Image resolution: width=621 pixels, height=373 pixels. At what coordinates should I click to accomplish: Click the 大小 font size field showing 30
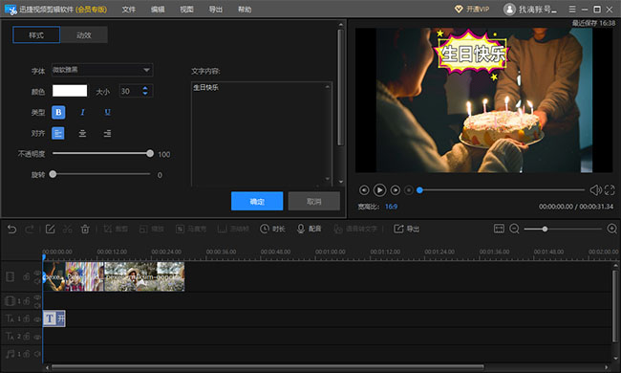click(x=136, y=91)
